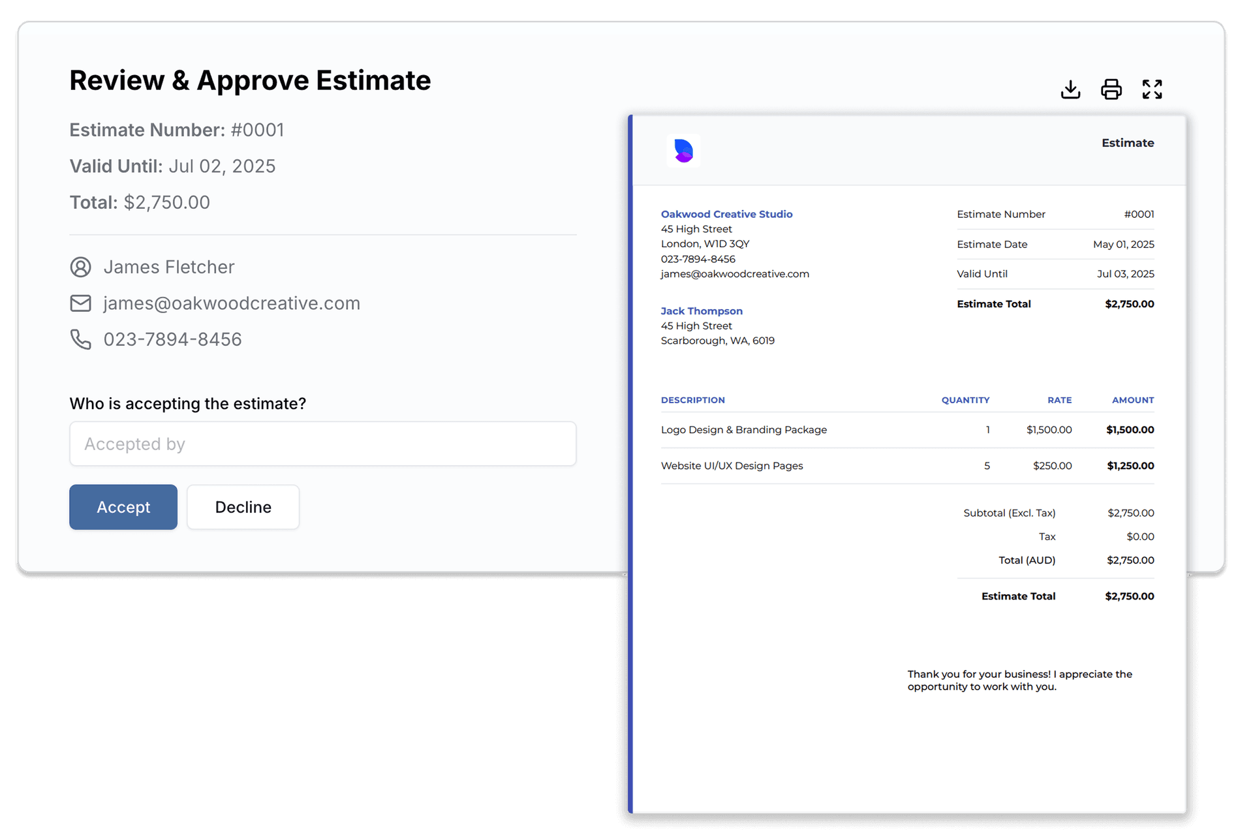Image resolution: width=1253 pixels, height=835 pixels.
Task: Click the $1,500.00 rate cell
Action: point(1049,430)
